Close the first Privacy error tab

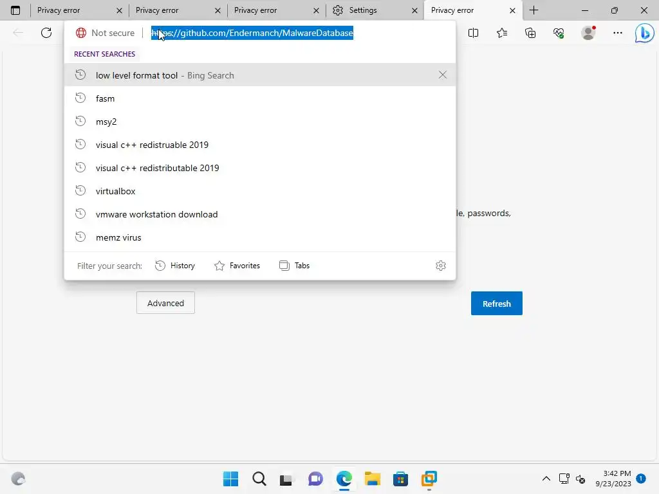(x=119, y=10)
